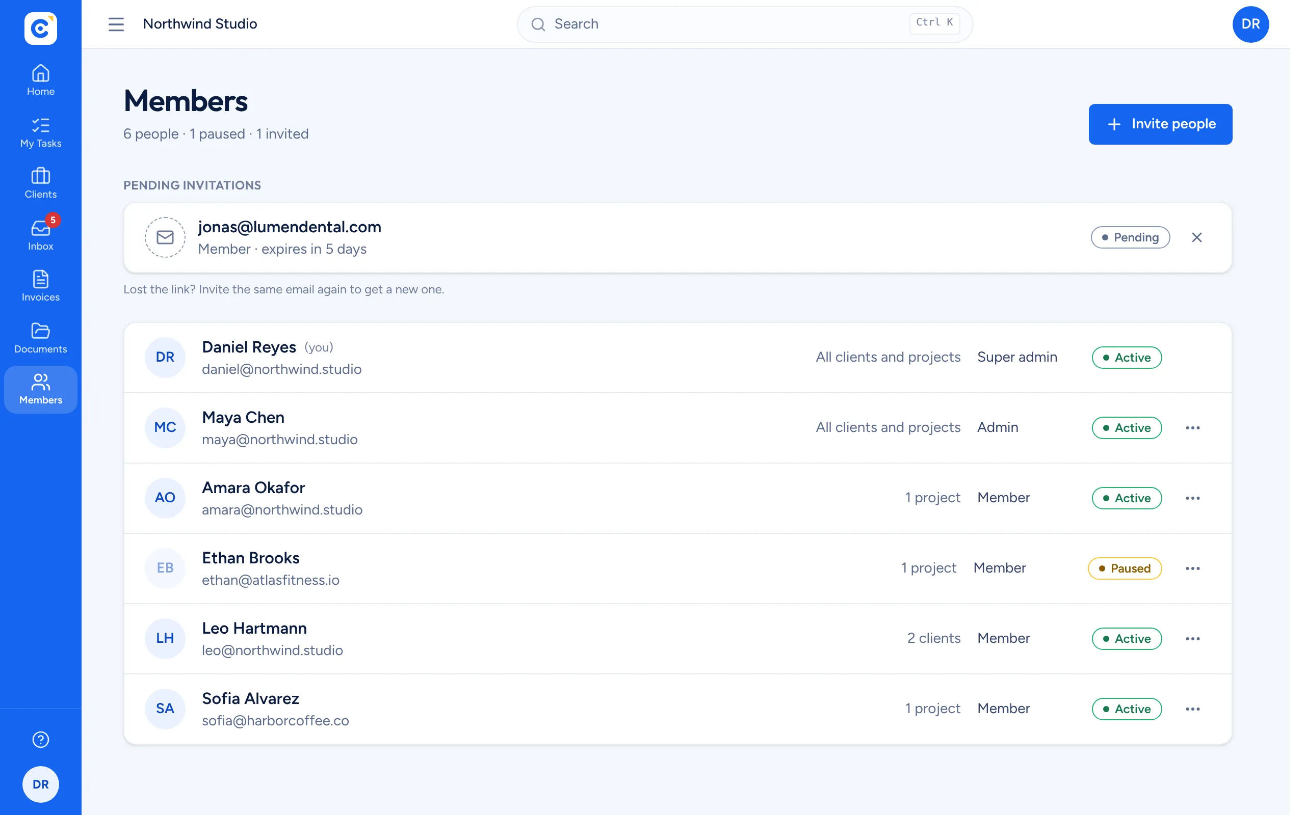Screen dimensions: 1305x815
Task: Open My Tasks from the sidebar
Action: click(40, 132)
